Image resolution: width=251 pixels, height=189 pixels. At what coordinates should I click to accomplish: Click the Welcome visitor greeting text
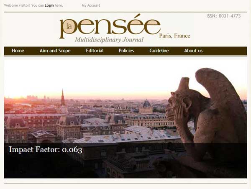tap(17, 5)
